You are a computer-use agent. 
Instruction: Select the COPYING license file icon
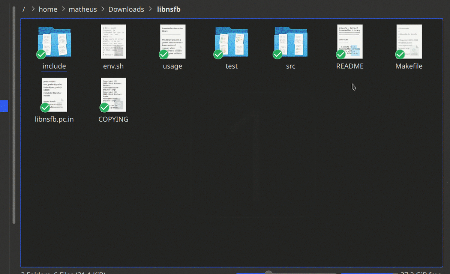coord(114,95)
